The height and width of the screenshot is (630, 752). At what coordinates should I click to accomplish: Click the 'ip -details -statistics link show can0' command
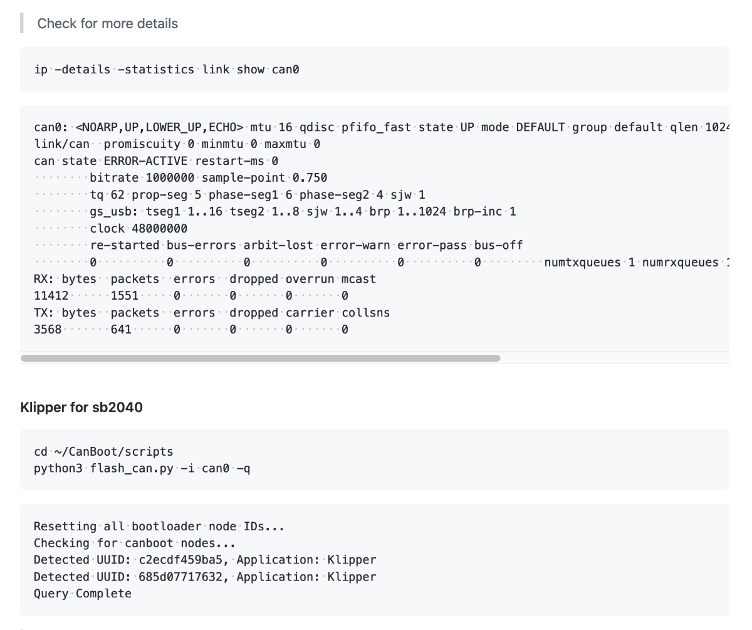click(x=167, y=70)
